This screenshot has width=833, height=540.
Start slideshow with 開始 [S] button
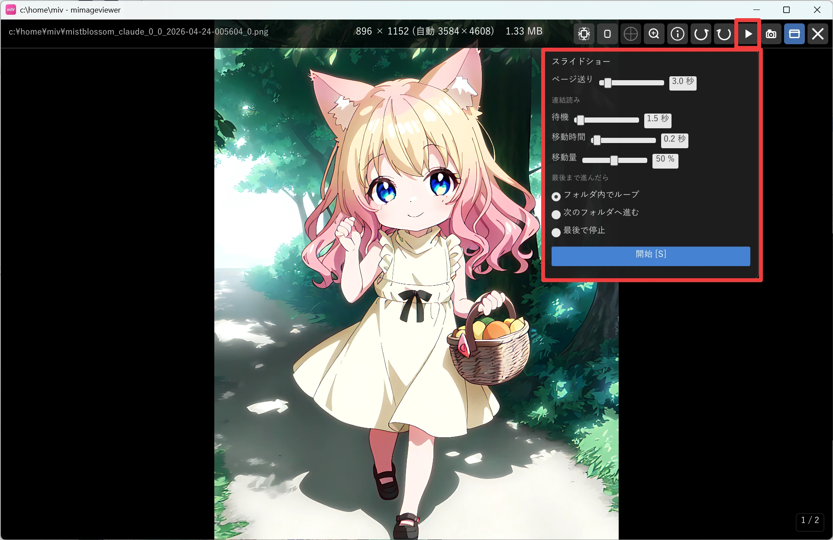651,256
